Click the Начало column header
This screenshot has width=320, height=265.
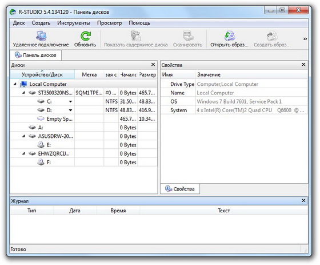click(128, 74)
